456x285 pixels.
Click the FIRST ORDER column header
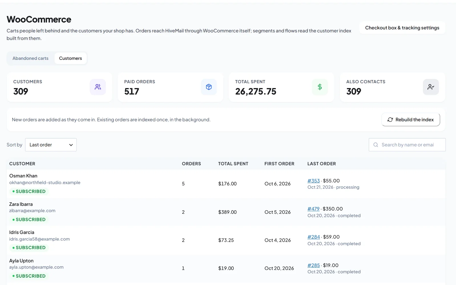[279, 164]
